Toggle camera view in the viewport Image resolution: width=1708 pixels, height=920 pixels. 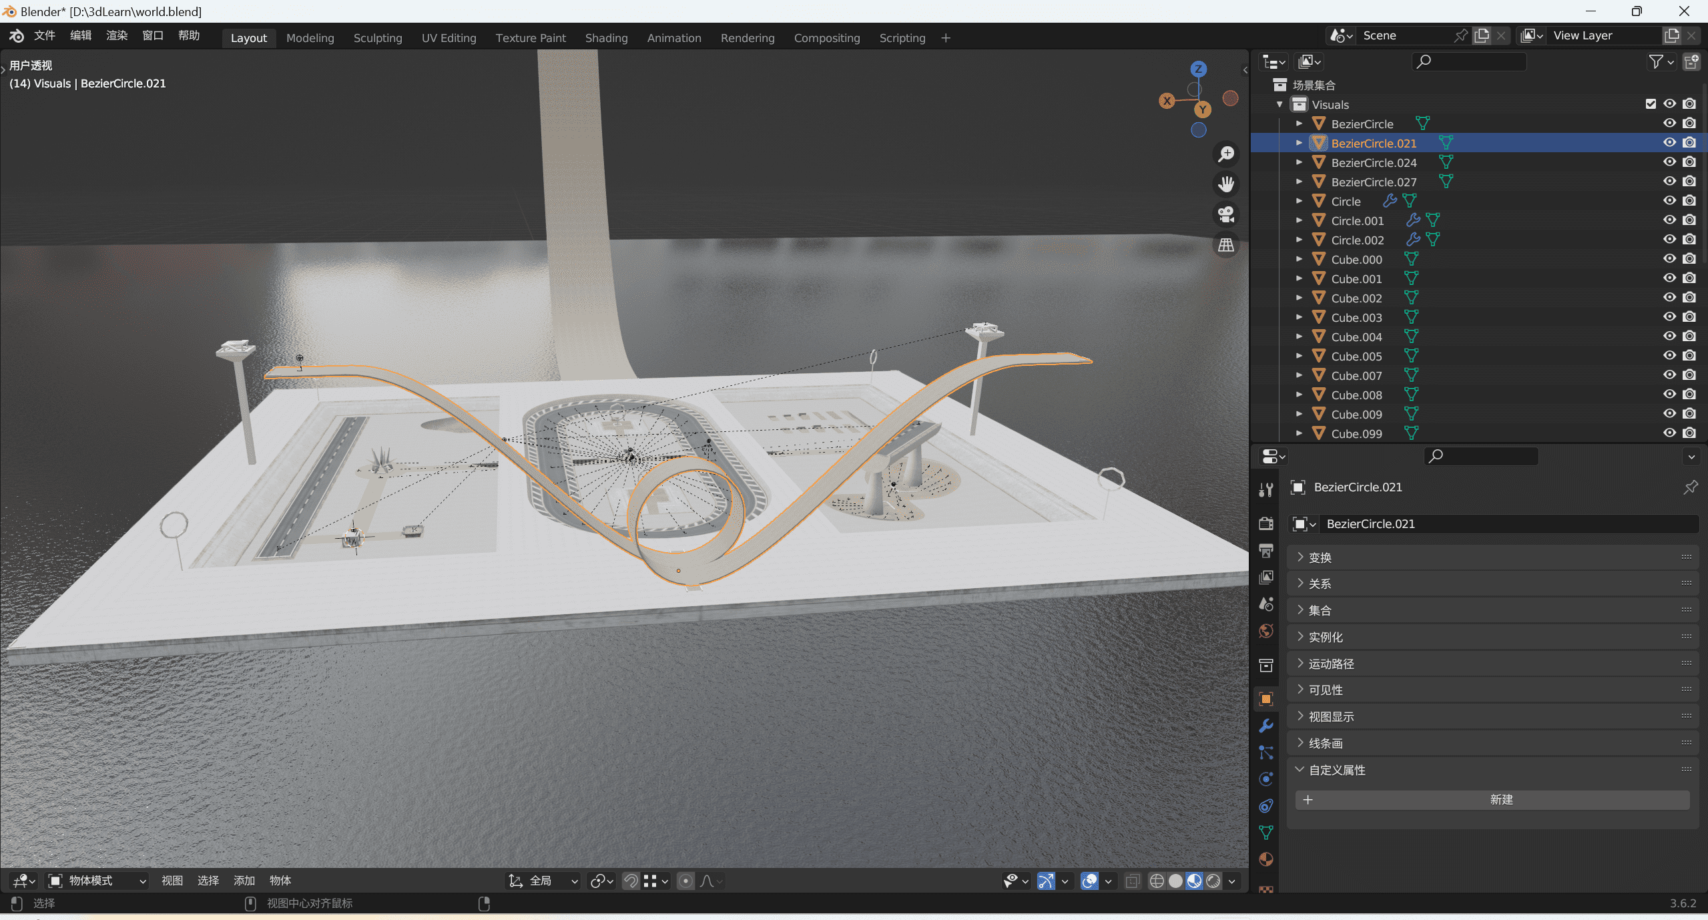pyautogui.click(x=1226, y=214)
